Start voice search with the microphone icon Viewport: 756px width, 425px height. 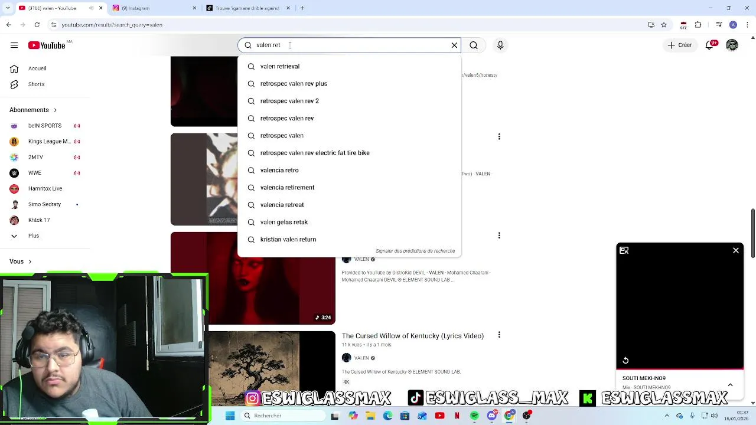(500, 45)
